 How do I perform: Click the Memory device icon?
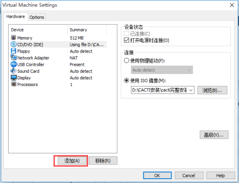pos(13,38)
